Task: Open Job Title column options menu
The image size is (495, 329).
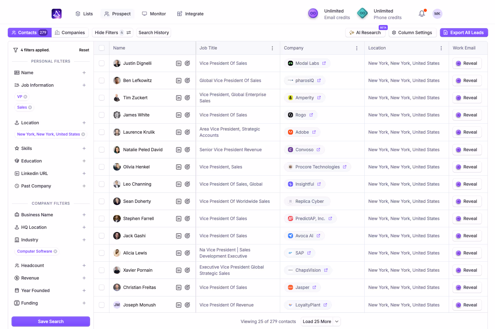Action: 272,48
